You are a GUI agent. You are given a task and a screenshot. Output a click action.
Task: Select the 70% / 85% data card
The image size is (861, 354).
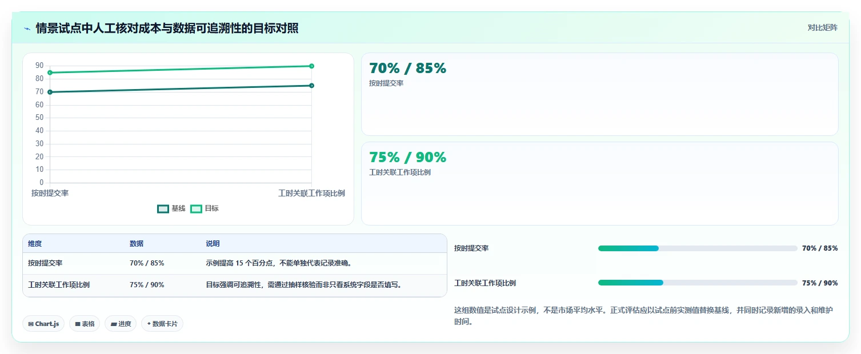tap(599, 94)
